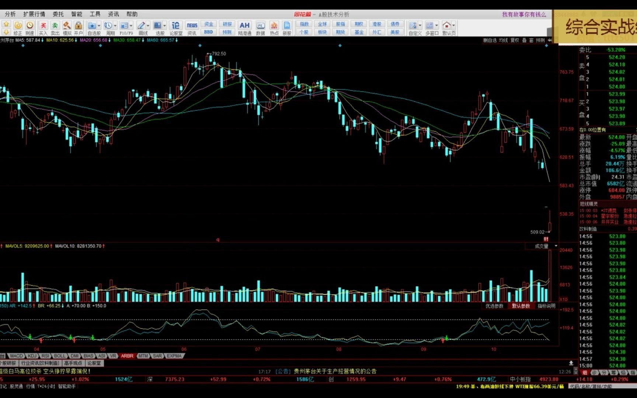Toggle the 均线 moving average display
The width and height of the screenshot is (637, 398).
pos(503,41)
